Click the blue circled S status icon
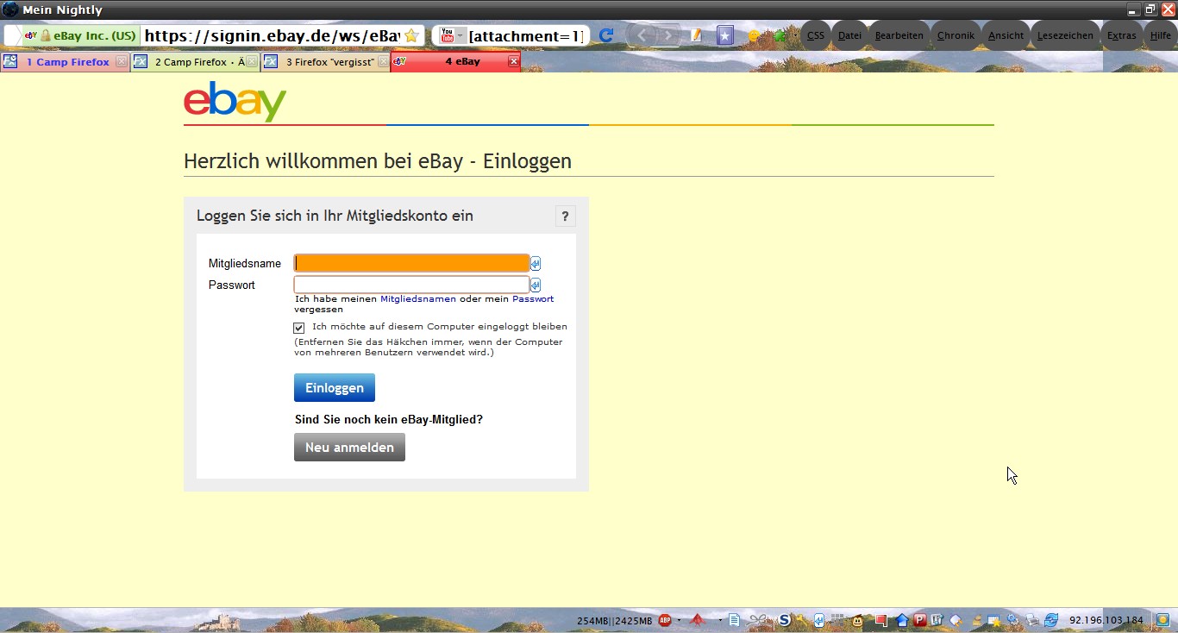 pyautogui.click(x=784, y=620)
